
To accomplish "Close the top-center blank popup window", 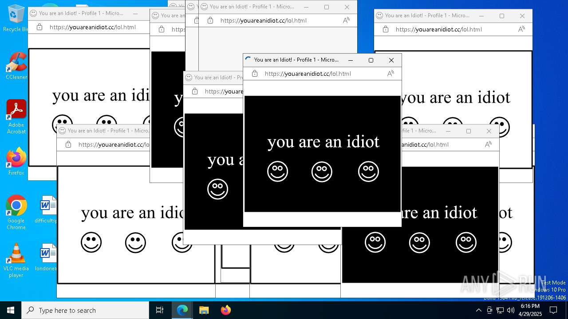I will tap(347, 7).
